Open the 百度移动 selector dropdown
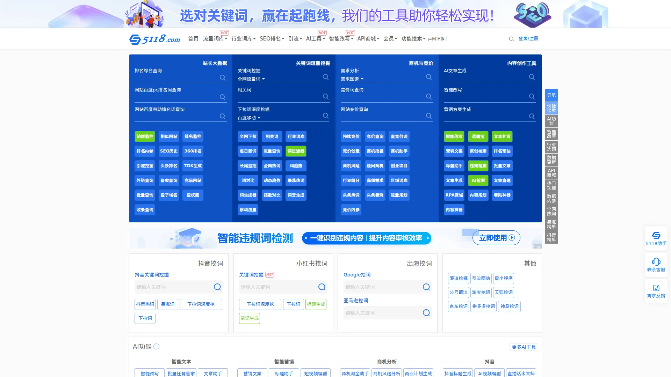Image resolution: width=671 pixels, height=377 pixels. (249, 118)
